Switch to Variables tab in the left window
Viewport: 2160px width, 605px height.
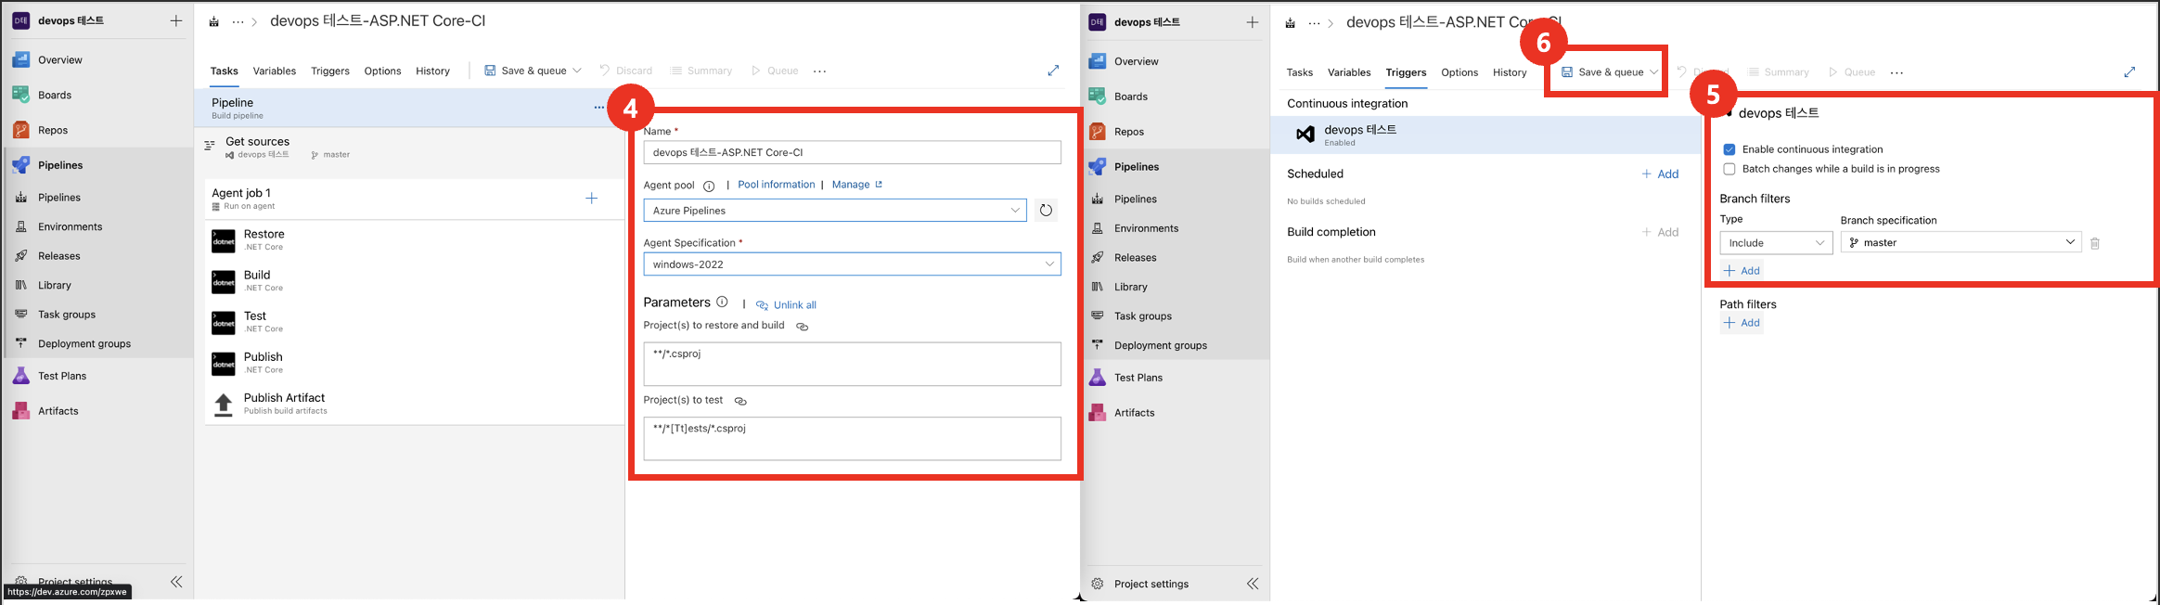pyautogui.click(x=275, y=71)
